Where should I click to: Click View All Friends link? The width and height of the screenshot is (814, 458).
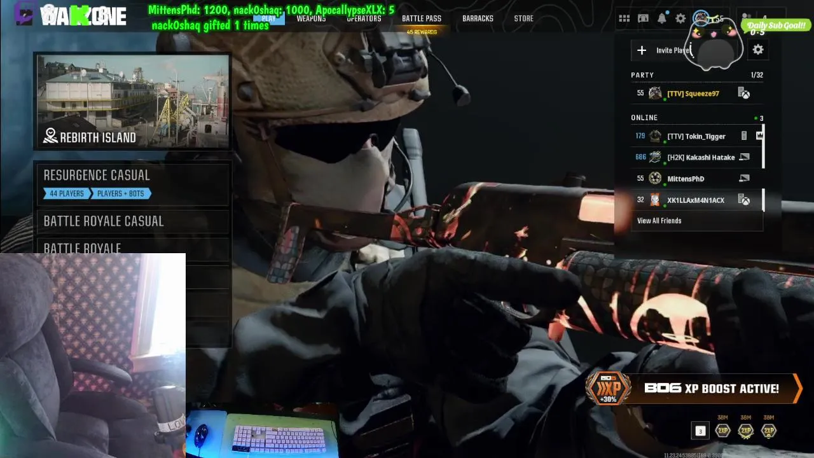point(659,221)
